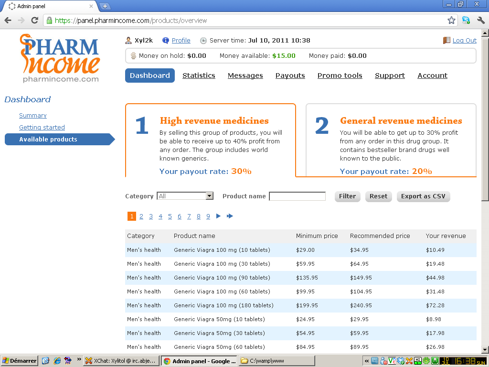
Task: Expand the quick launch overflow chevron
Action: (x=79, y=359)
